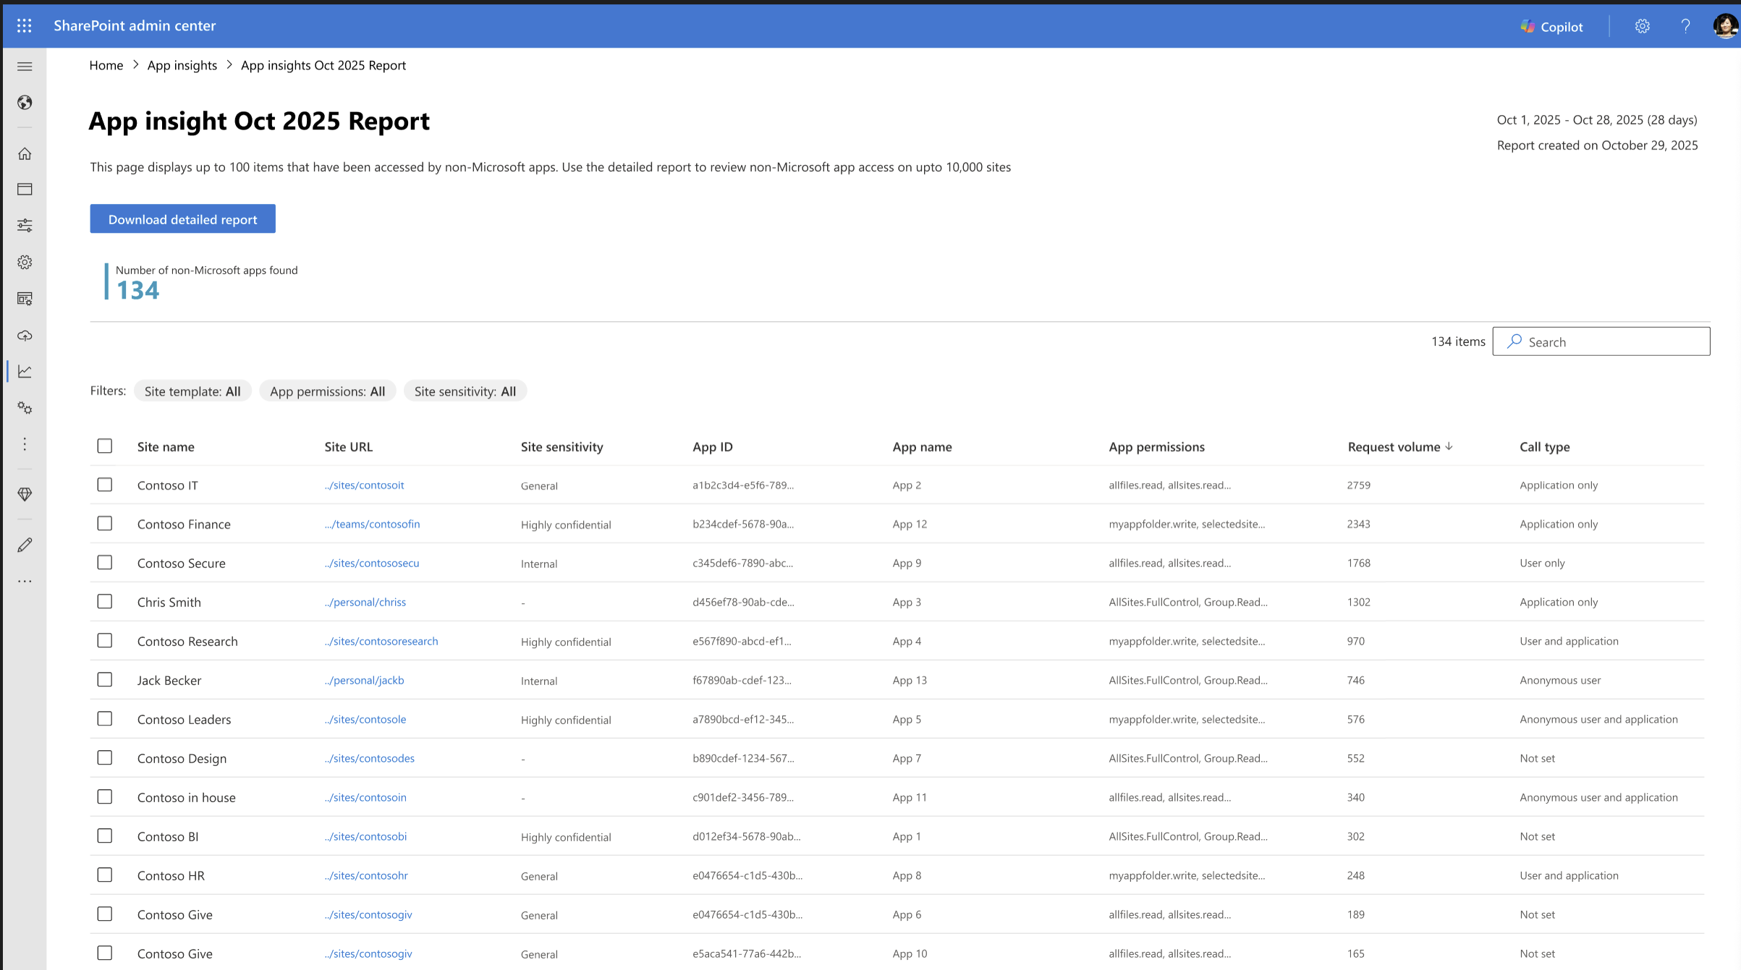This screenshot has height=970, width=1741.
Task: Select the Contoso Research row checkbox
Action: click(105, 641)
